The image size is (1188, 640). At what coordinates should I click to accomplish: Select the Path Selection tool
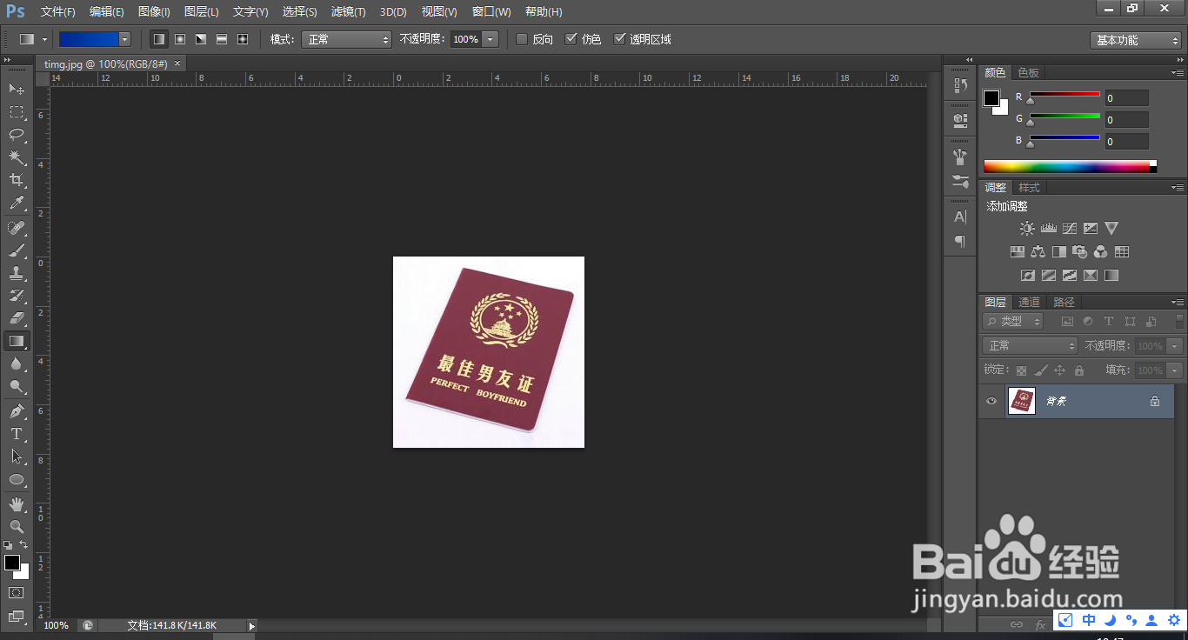pos(17,457)
